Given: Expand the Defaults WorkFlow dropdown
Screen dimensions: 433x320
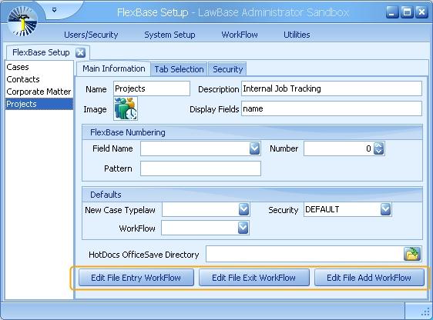Looking at the screenshot, I should [243, 228].
